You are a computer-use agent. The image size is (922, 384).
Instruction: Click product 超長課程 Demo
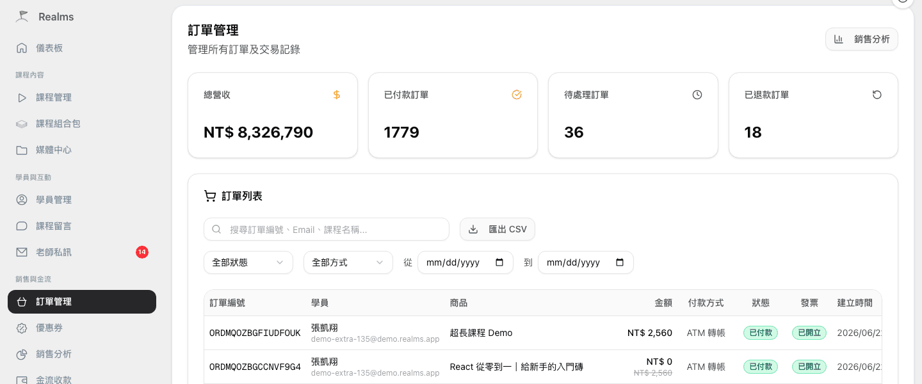[x=481, y=333]
